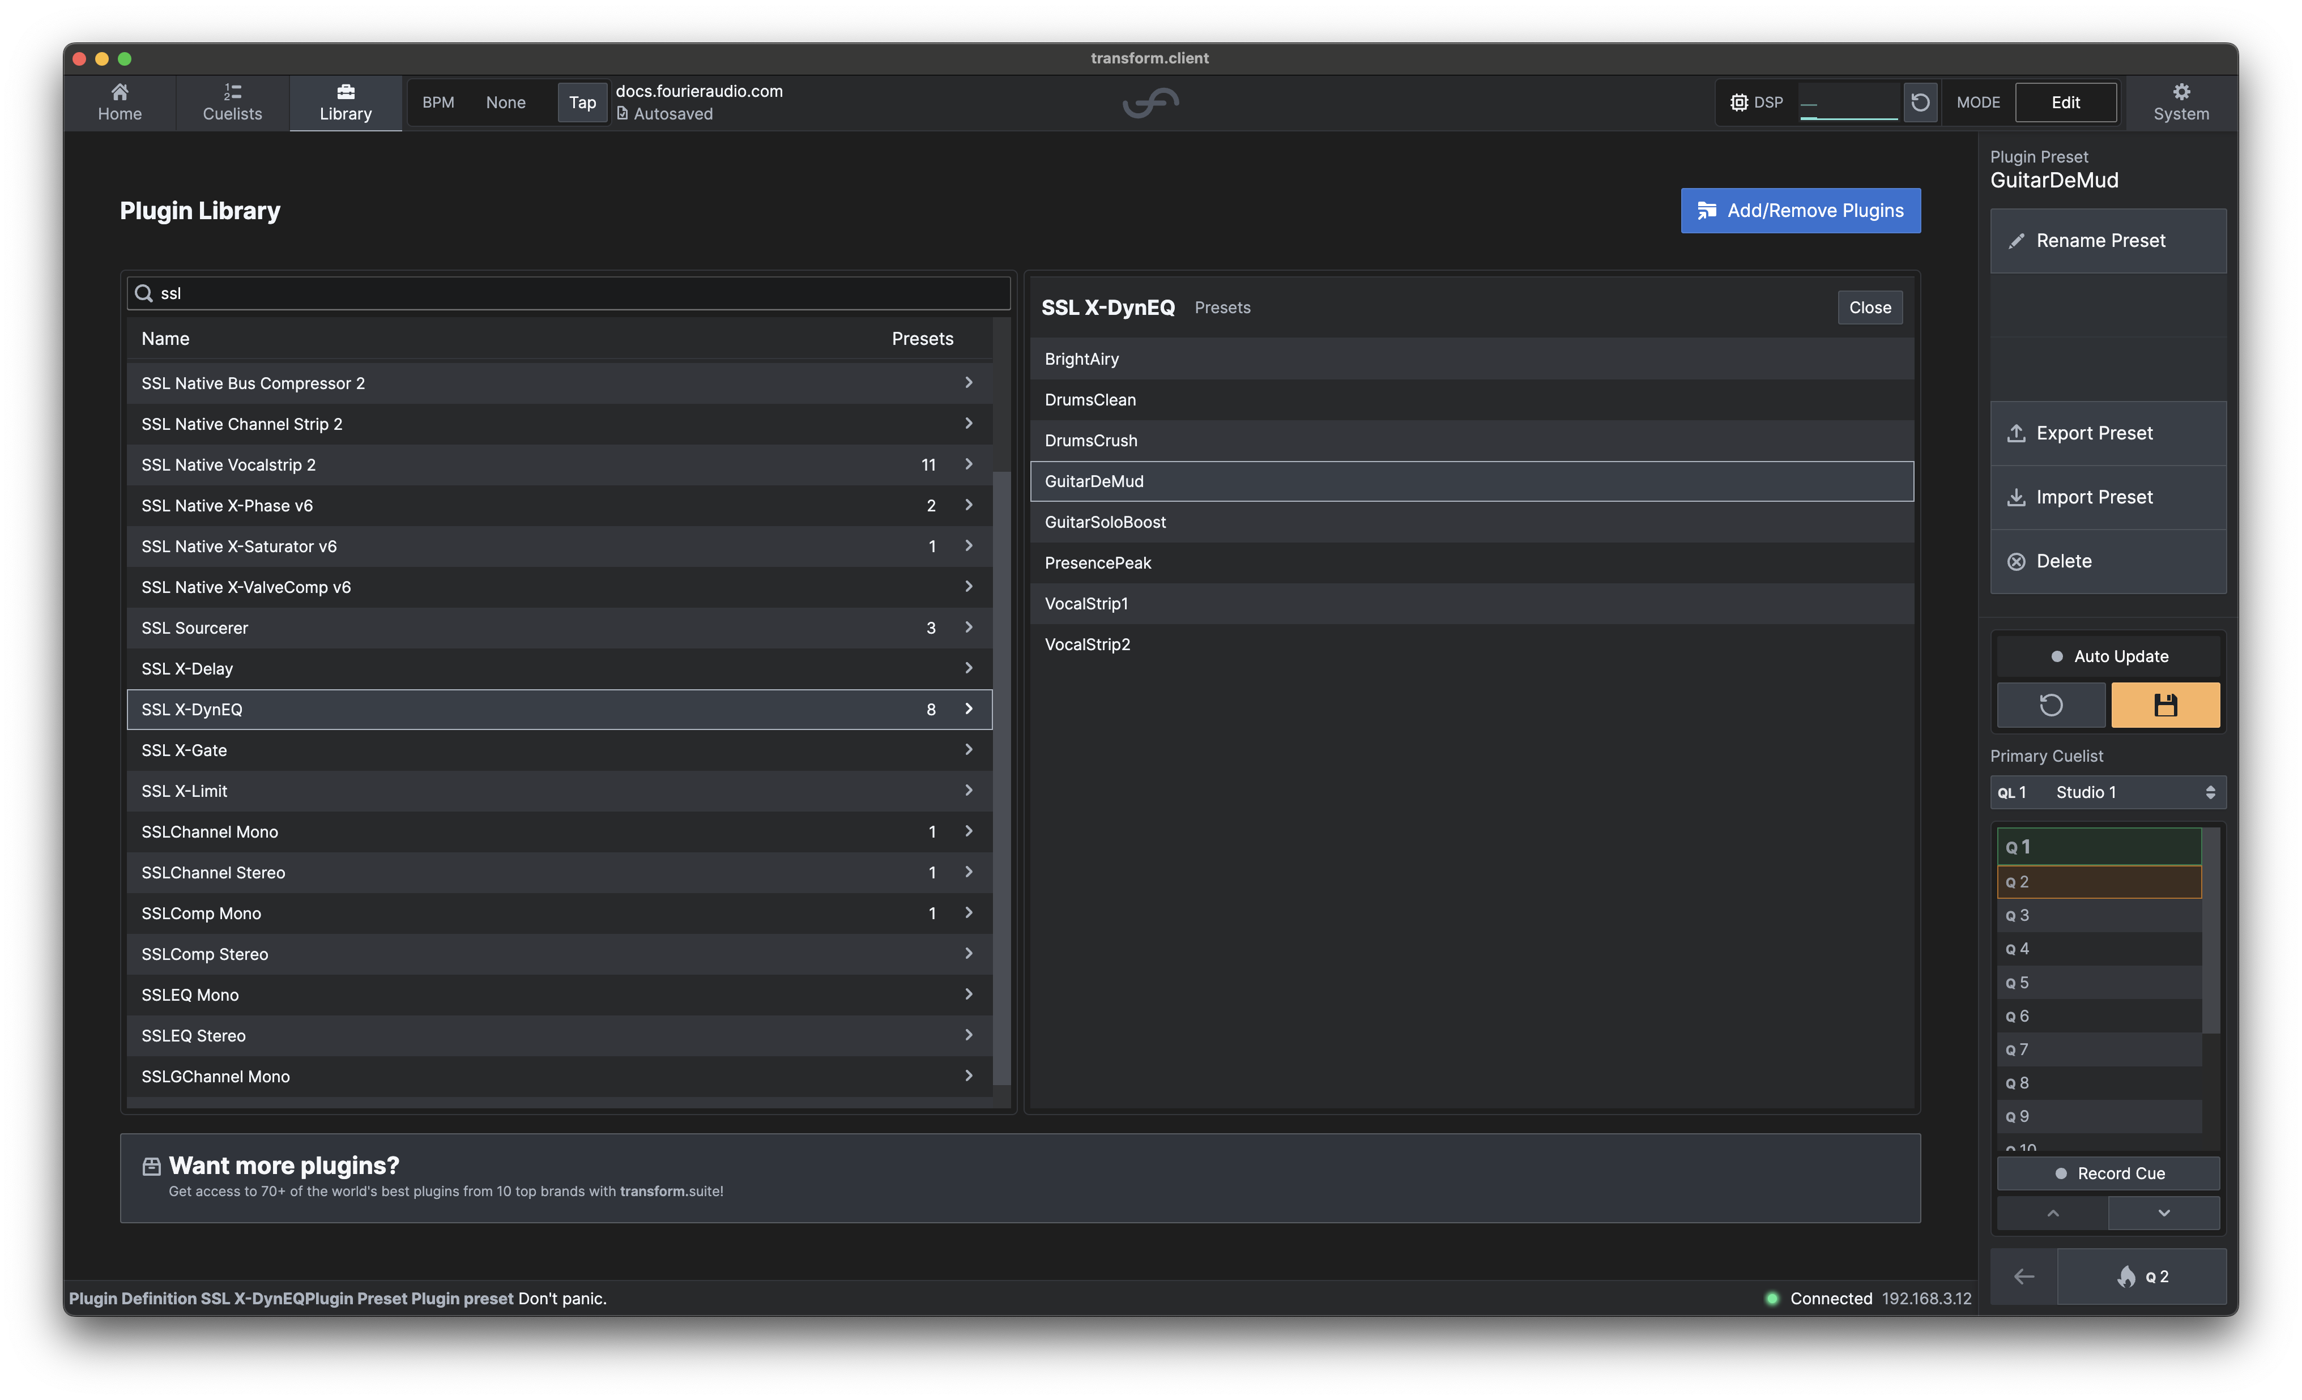This screenshot has width=2302, height=1400.
Task: Click the BPM None value
Action: pos(505,103)
